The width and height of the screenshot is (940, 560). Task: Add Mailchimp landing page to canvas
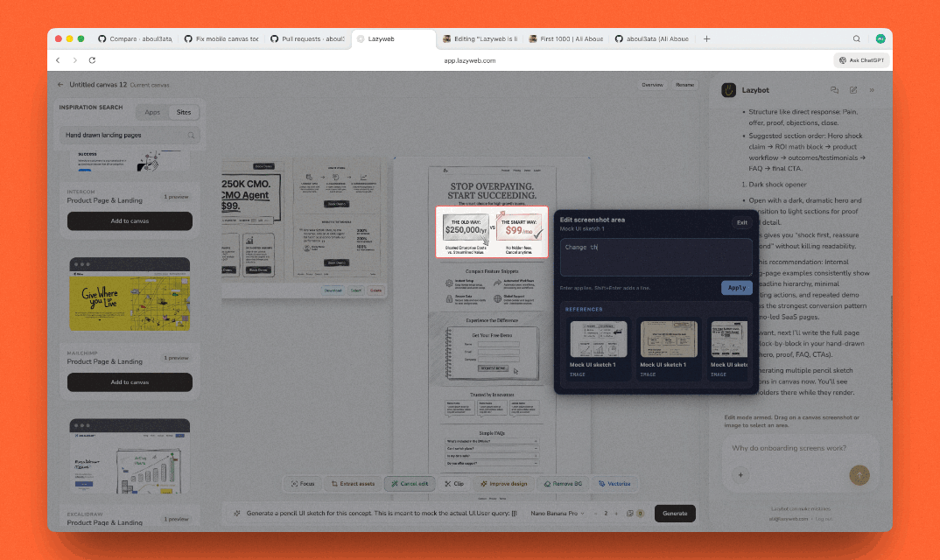coord(130,381)
